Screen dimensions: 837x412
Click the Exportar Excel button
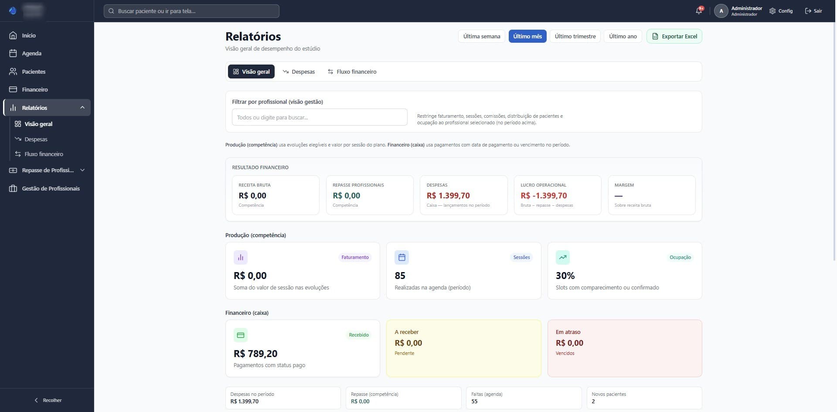click(674, 36)
